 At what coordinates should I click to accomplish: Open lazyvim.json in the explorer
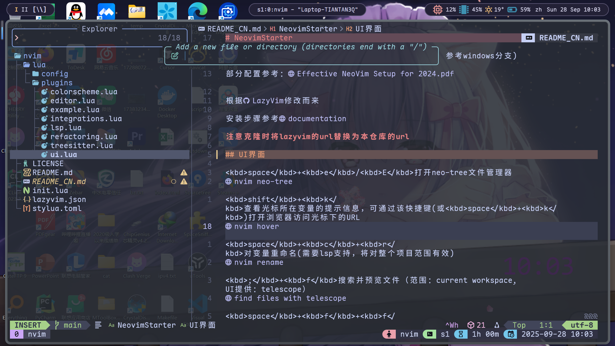(59, 199)
